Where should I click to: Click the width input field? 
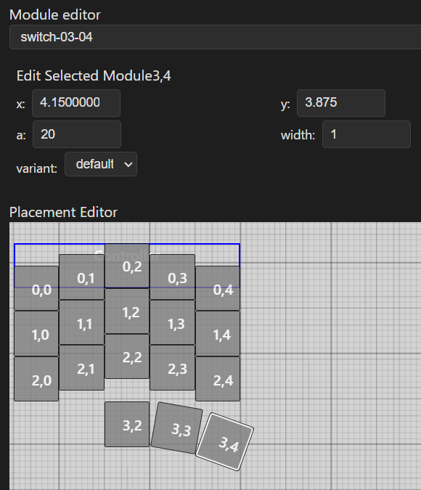click(367, 134)
